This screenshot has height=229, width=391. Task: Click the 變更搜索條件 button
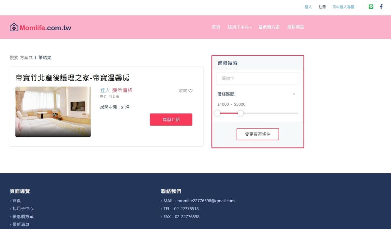coord(257,134)
